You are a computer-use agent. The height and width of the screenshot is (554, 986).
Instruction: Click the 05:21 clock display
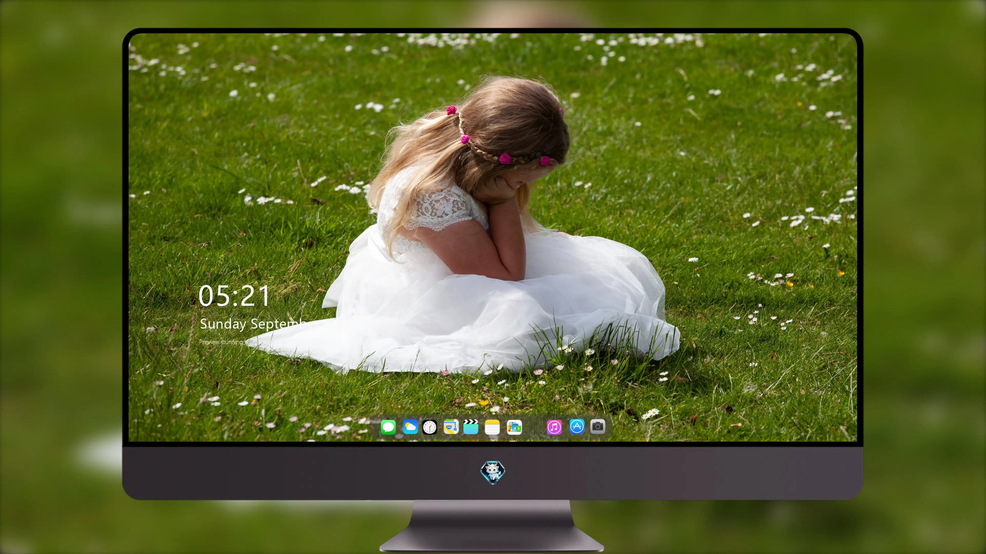click(234, 296)
